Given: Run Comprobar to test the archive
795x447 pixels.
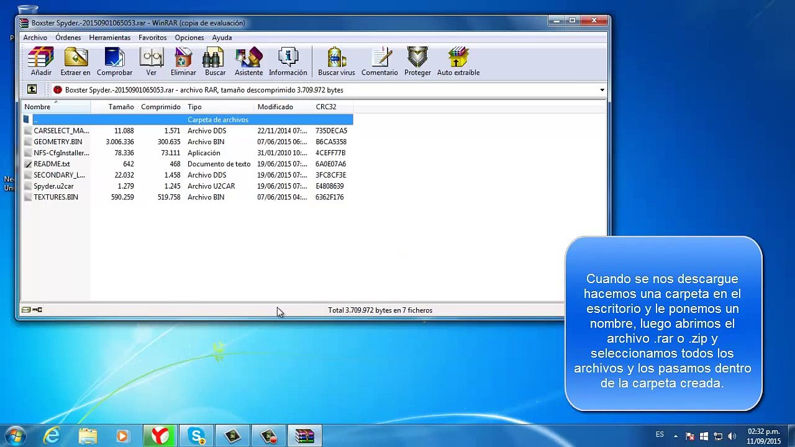Looking at the screenshot, I should [x=114, y=58].
